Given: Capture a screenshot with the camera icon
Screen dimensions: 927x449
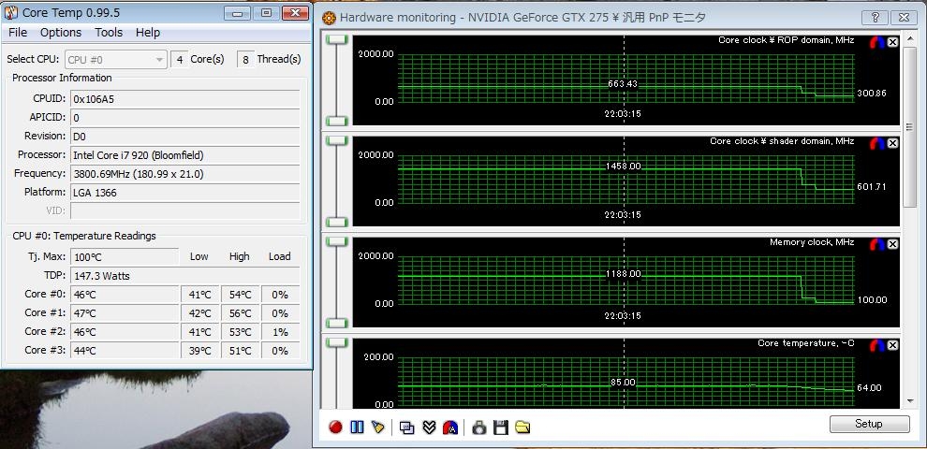Looking at the screenshot, I should tap(478, 427).
